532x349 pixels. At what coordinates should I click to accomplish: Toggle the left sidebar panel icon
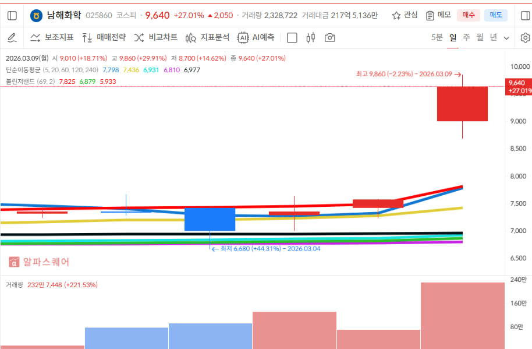pyautogui.click(x=12, y=15)
